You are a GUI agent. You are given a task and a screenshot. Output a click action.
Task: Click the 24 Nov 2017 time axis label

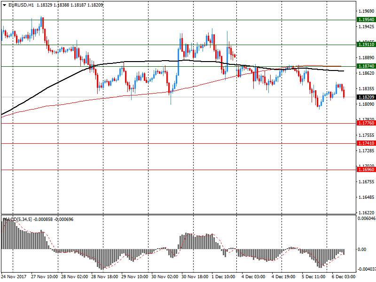(14, 277)
